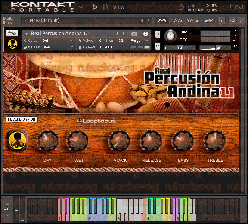Select the 49-64 rack page tab
Screen dimensions: 248x224
click(x=208, y=21)
